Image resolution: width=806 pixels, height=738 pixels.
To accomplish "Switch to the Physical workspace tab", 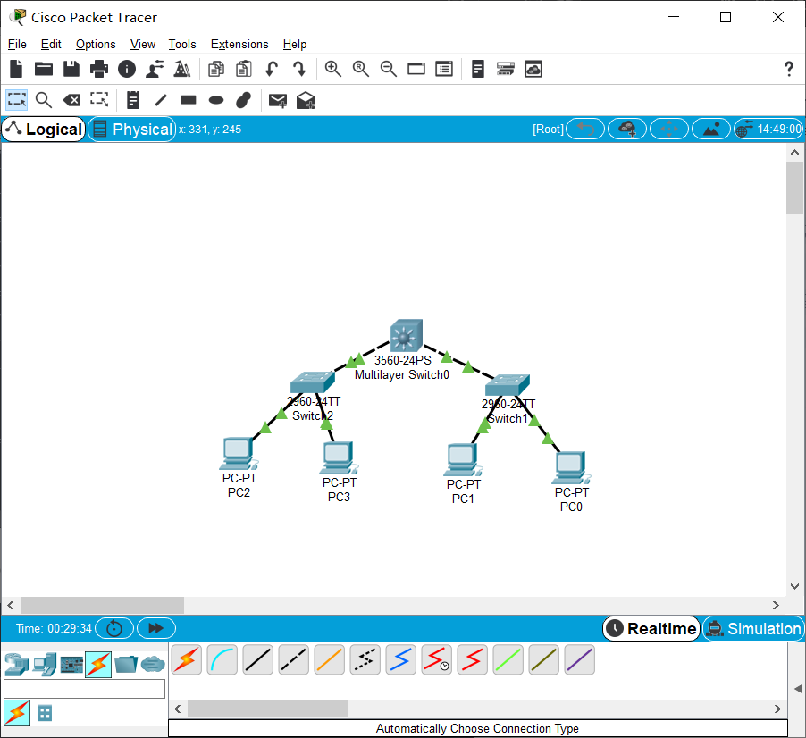I will [x=132, y=129].
